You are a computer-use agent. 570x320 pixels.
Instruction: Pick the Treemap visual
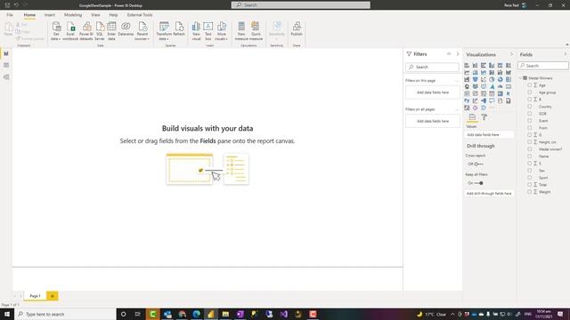509,79
